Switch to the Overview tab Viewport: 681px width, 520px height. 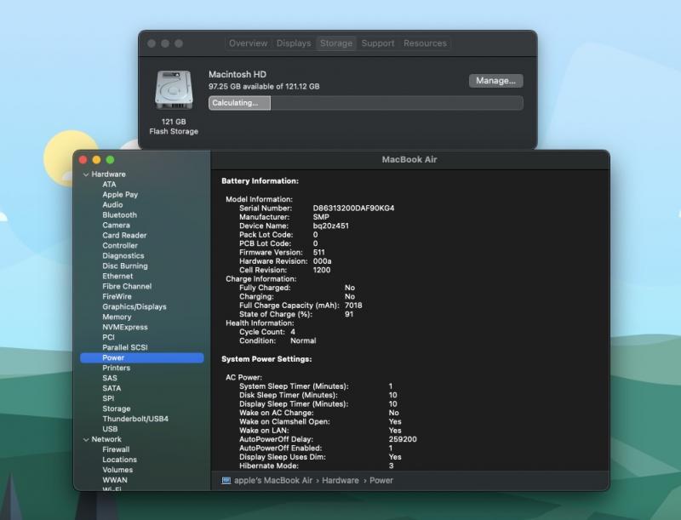pos(248,43)
